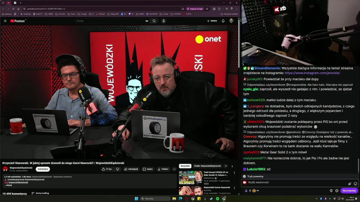Viewport: 360px width, 202px height.
Task: Open chat settings gear icon
Action: [337, 191]
